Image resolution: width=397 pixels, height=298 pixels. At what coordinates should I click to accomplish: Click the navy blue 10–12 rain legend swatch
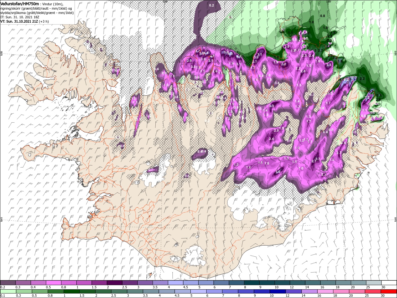(278, 291)
